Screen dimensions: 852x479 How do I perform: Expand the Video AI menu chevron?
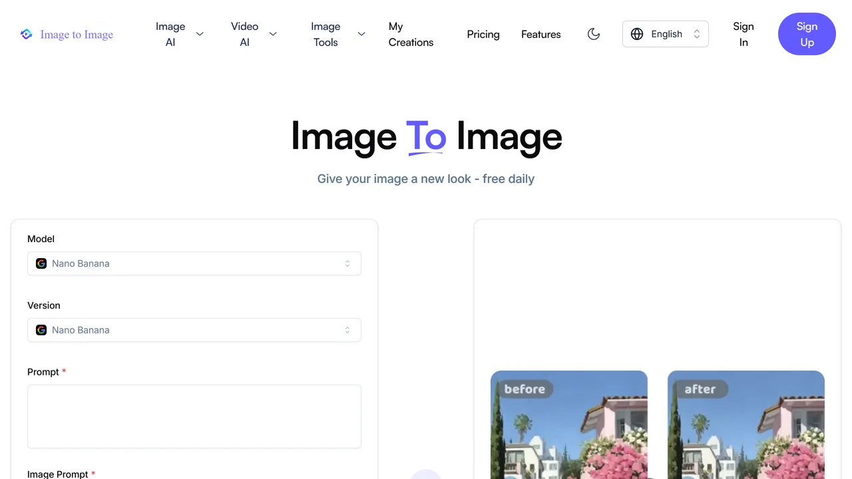(273, 34)
